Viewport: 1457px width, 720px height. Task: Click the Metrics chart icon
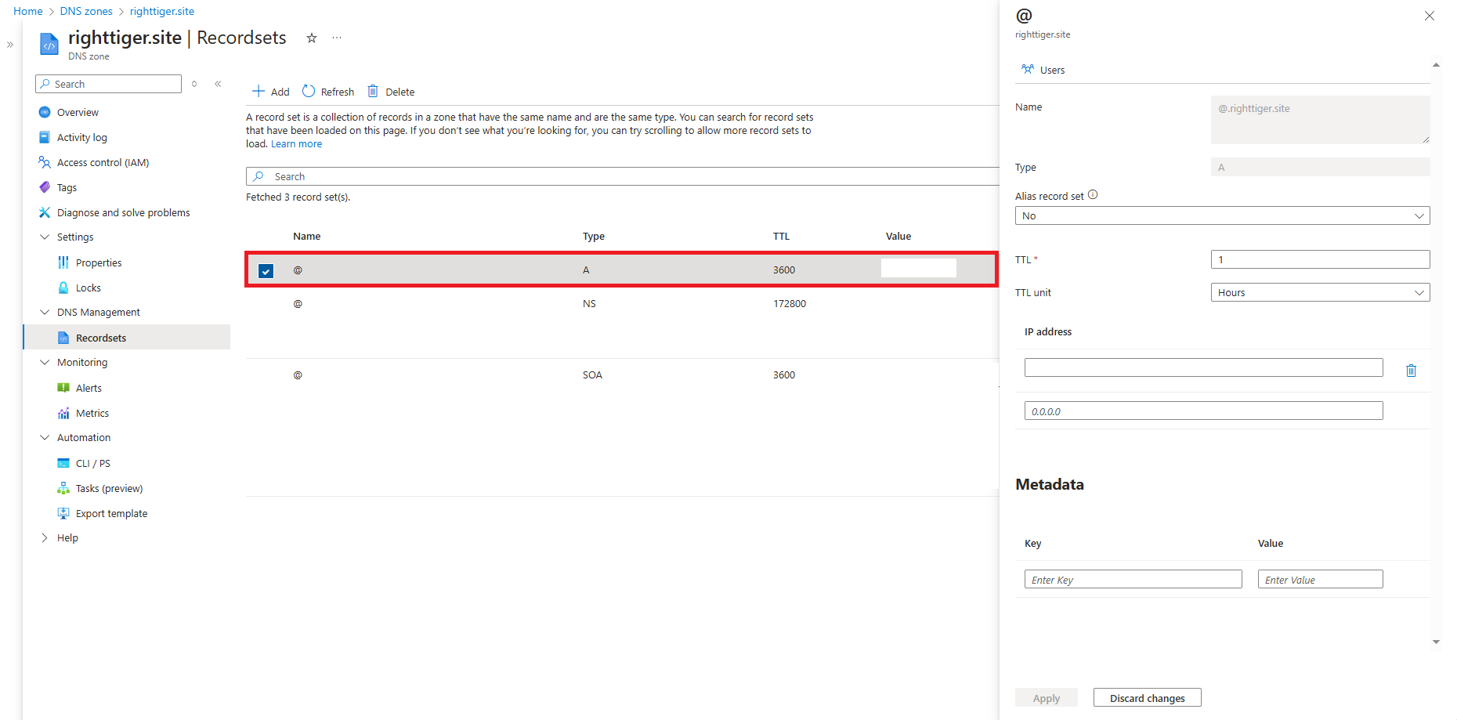pyautogui.click(x=63, y=413)
